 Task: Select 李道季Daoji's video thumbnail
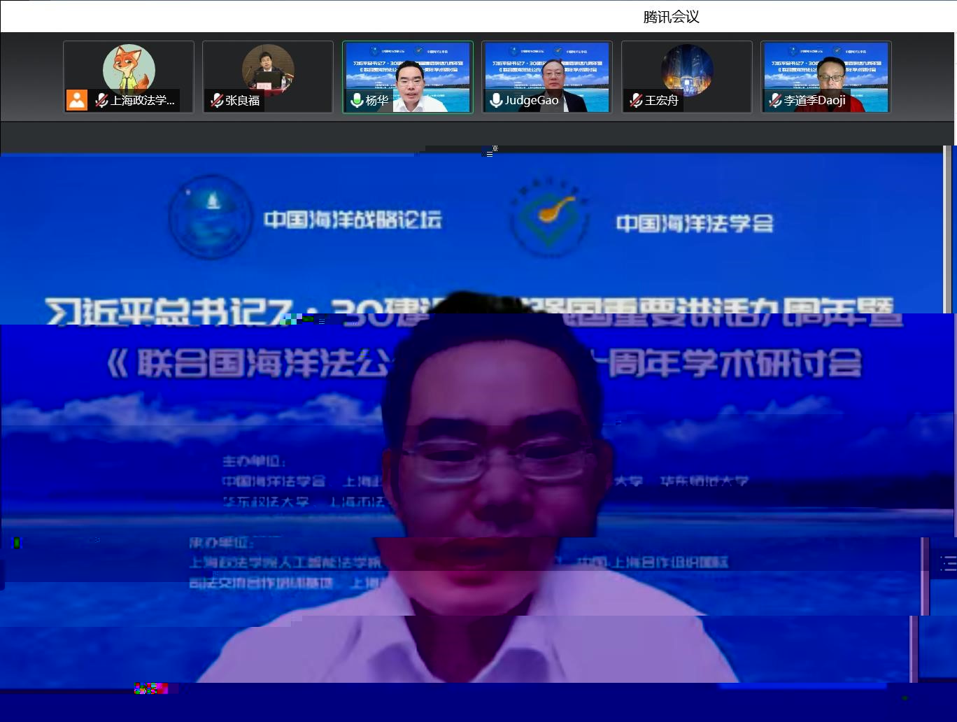coord(826,77)
